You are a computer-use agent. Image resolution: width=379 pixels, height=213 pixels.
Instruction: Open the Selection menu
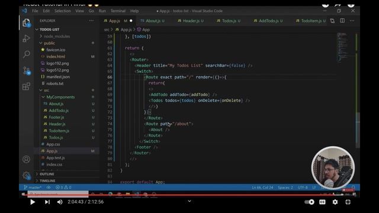(62, 11)
